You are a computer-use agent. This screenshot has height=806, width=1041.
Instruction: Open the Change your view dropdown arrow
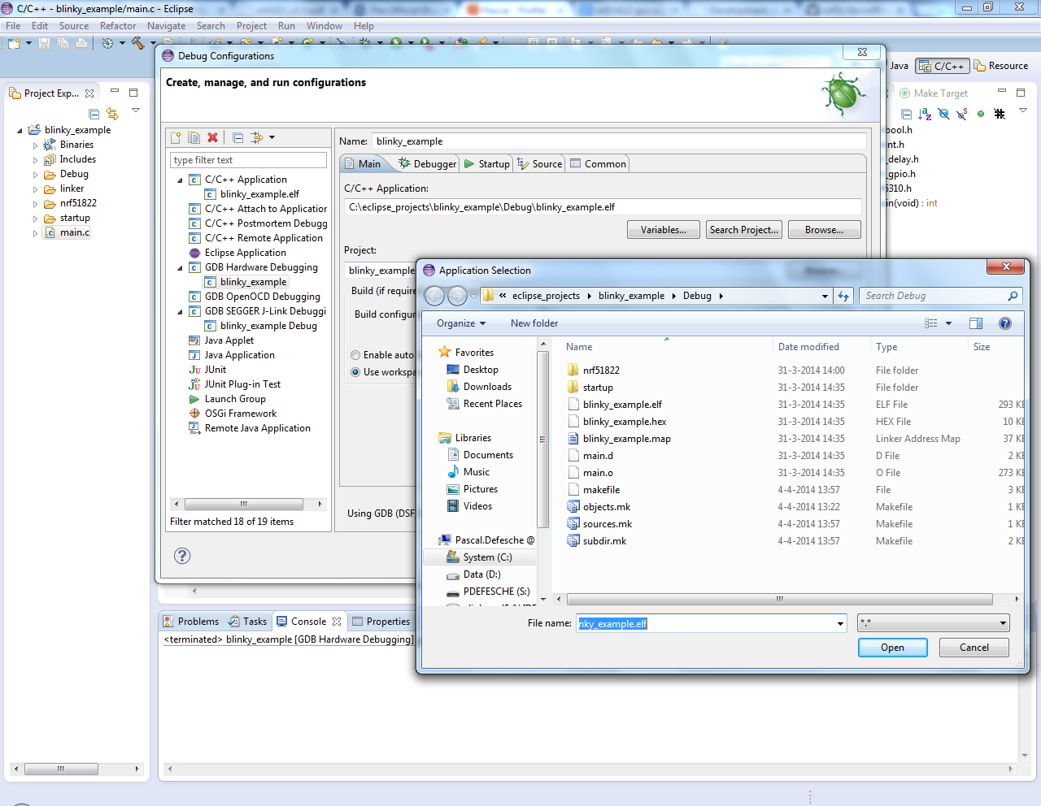(x=948, y=323)
